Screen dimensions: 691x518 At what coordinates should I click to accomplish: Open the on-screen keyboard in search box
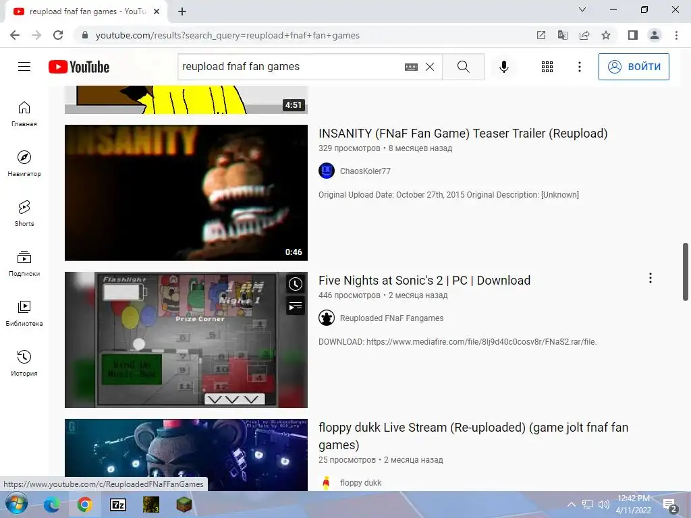pos(411,67)
